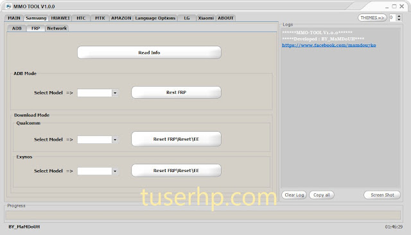
Task: Minimize the MMO TOOL window
Action: 387,6
